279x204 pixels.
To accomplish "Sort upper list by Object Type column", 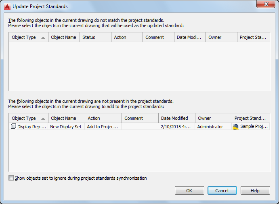I will click(x=28, y=37).
